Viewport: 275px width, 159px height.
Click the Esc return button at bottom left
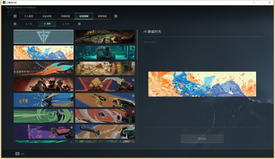click(x=20, y=154)
